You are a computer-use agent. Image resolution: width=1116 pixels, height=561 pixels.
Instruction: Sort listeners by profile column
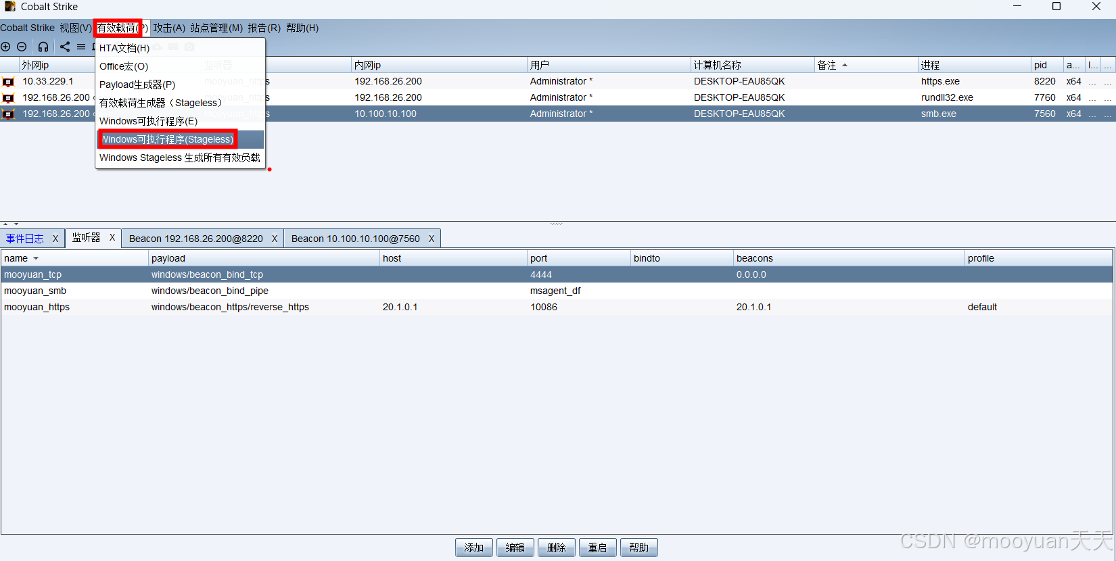pyautogui.click(x=1038, y=258)
